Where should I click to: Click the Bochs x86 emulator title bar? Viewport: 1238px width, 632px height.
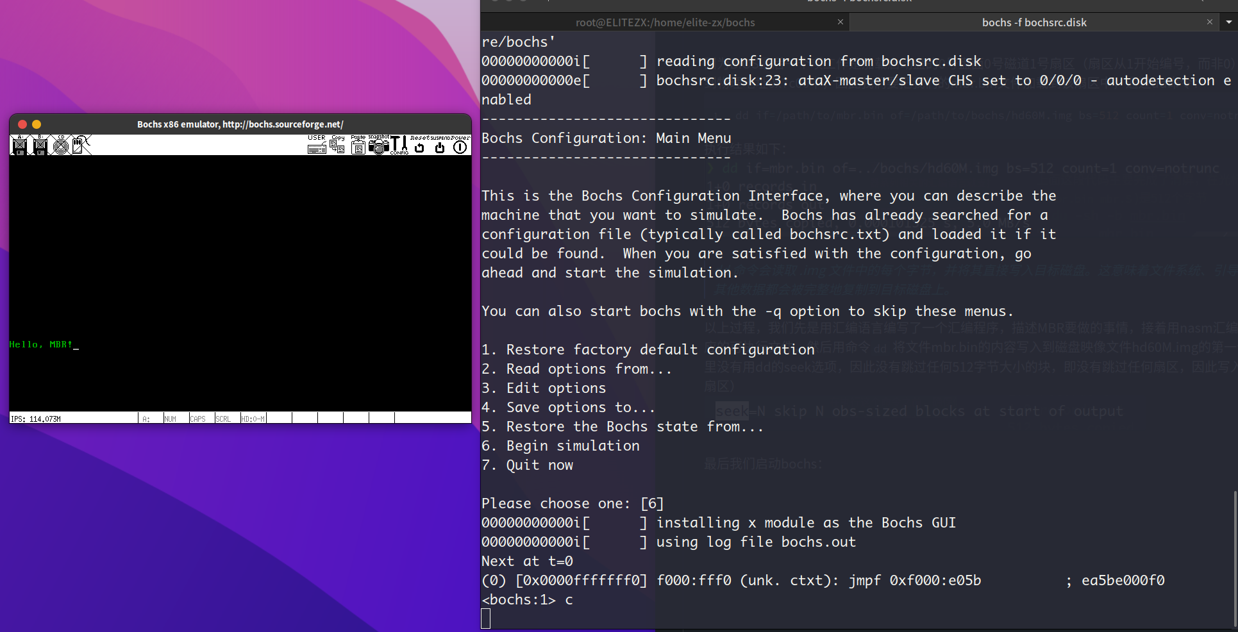click(x=240, y=124)
